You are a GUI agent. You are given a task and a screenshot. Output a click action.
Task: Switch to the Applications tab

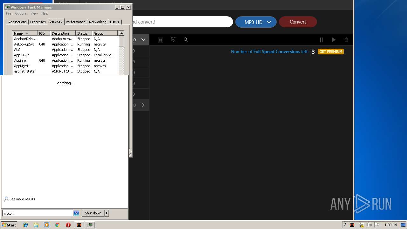(17, 22)
